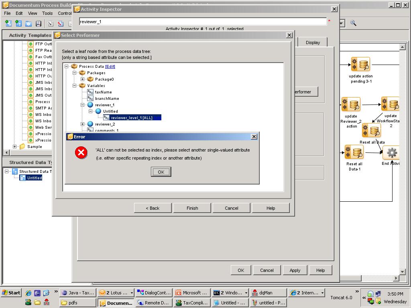Click the zoom magnifier toolbar icon

pyautogui.click(x=353, y=23)
